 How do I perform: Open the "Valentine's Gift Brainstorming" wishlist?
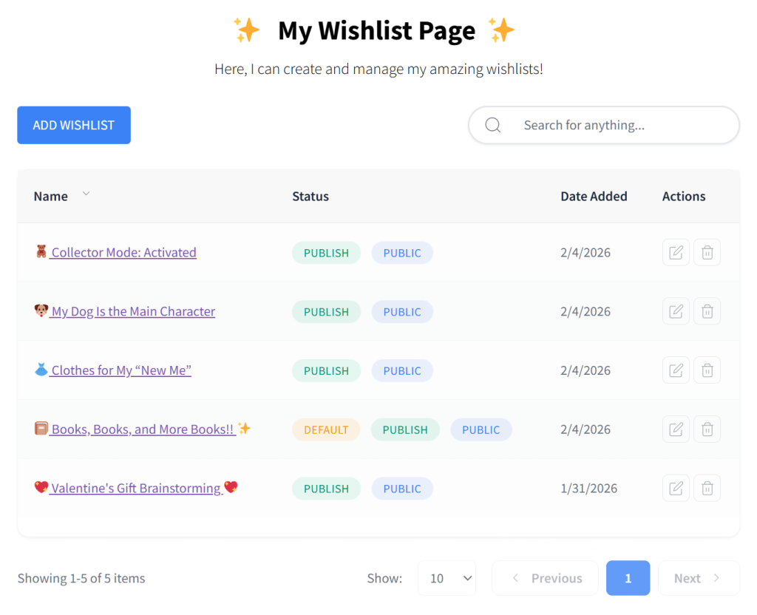tap(136, 489)
